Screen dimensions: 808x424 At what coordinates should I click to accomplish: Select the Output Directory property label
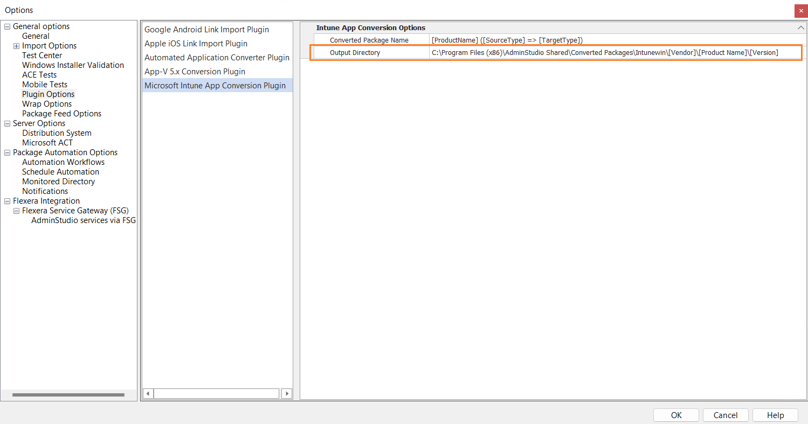(355, 53)
